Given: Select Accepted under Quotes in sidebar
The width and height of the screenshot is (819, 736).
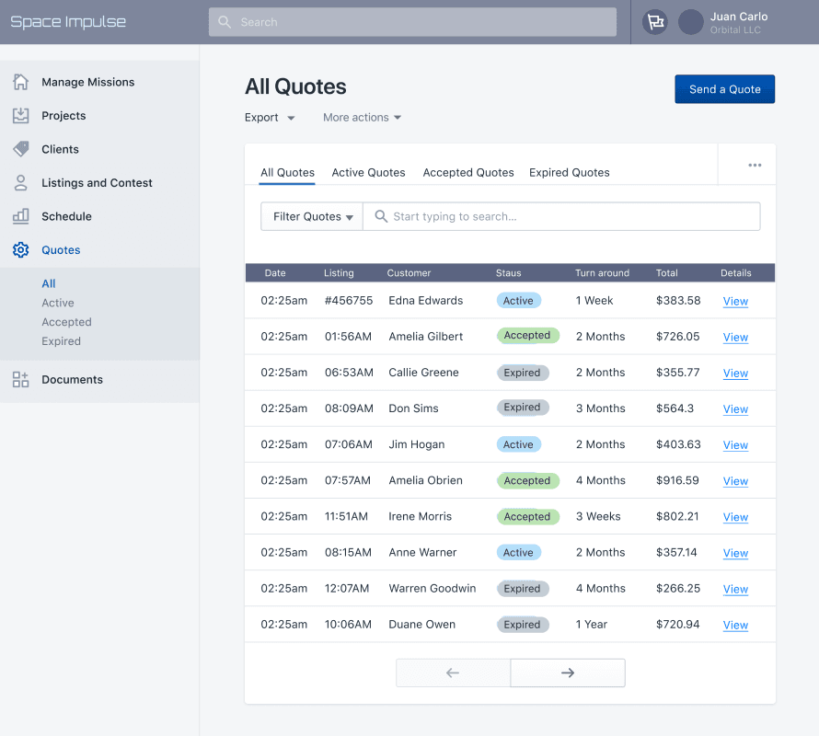Looking at the screenshot, I should 66,322.
